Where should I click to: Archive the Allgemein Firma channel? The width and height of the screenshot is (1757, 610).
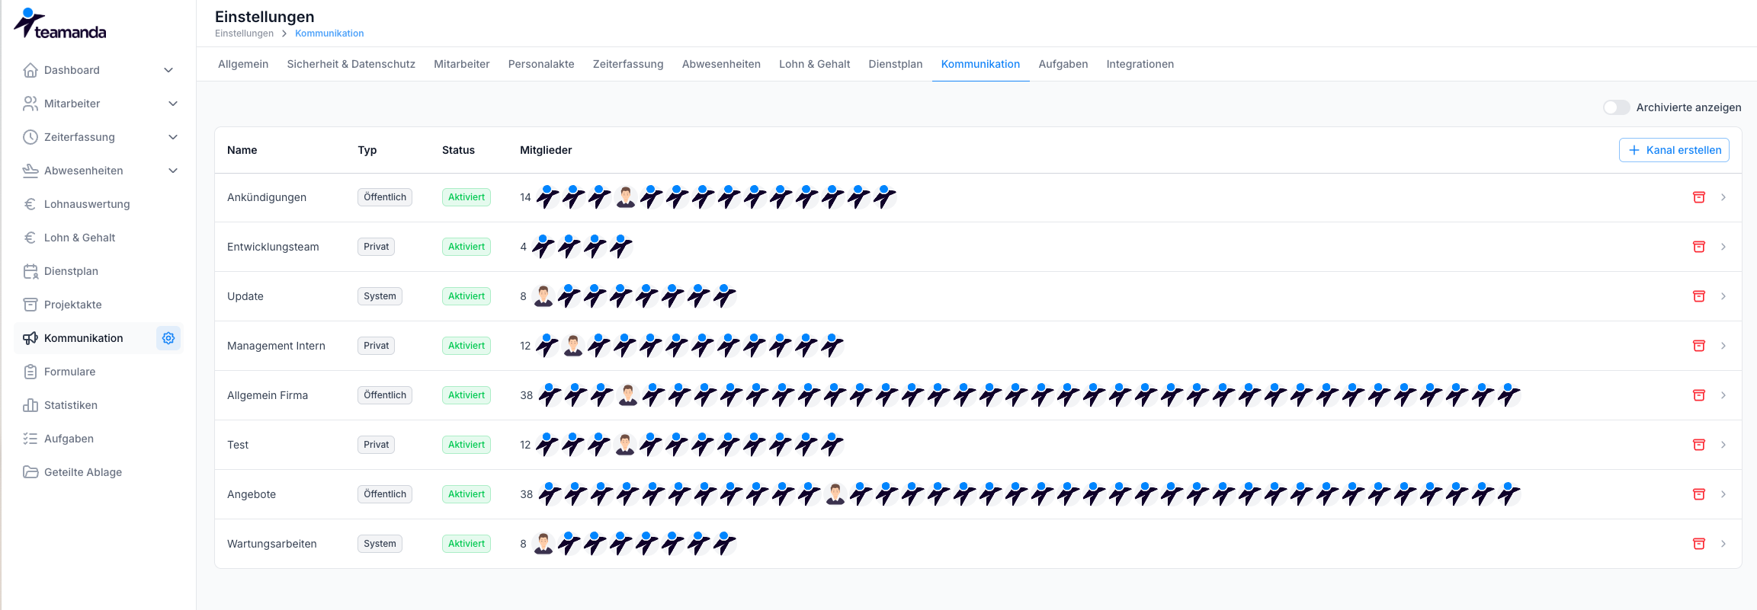(1699, 395)
